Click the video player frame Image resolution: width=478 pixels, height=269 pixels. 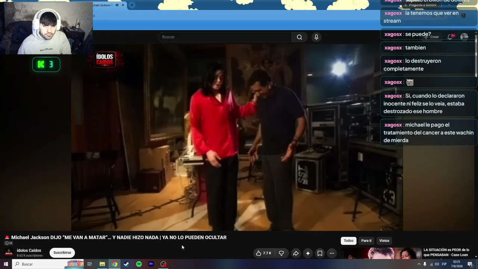click(x=237, y=137)
